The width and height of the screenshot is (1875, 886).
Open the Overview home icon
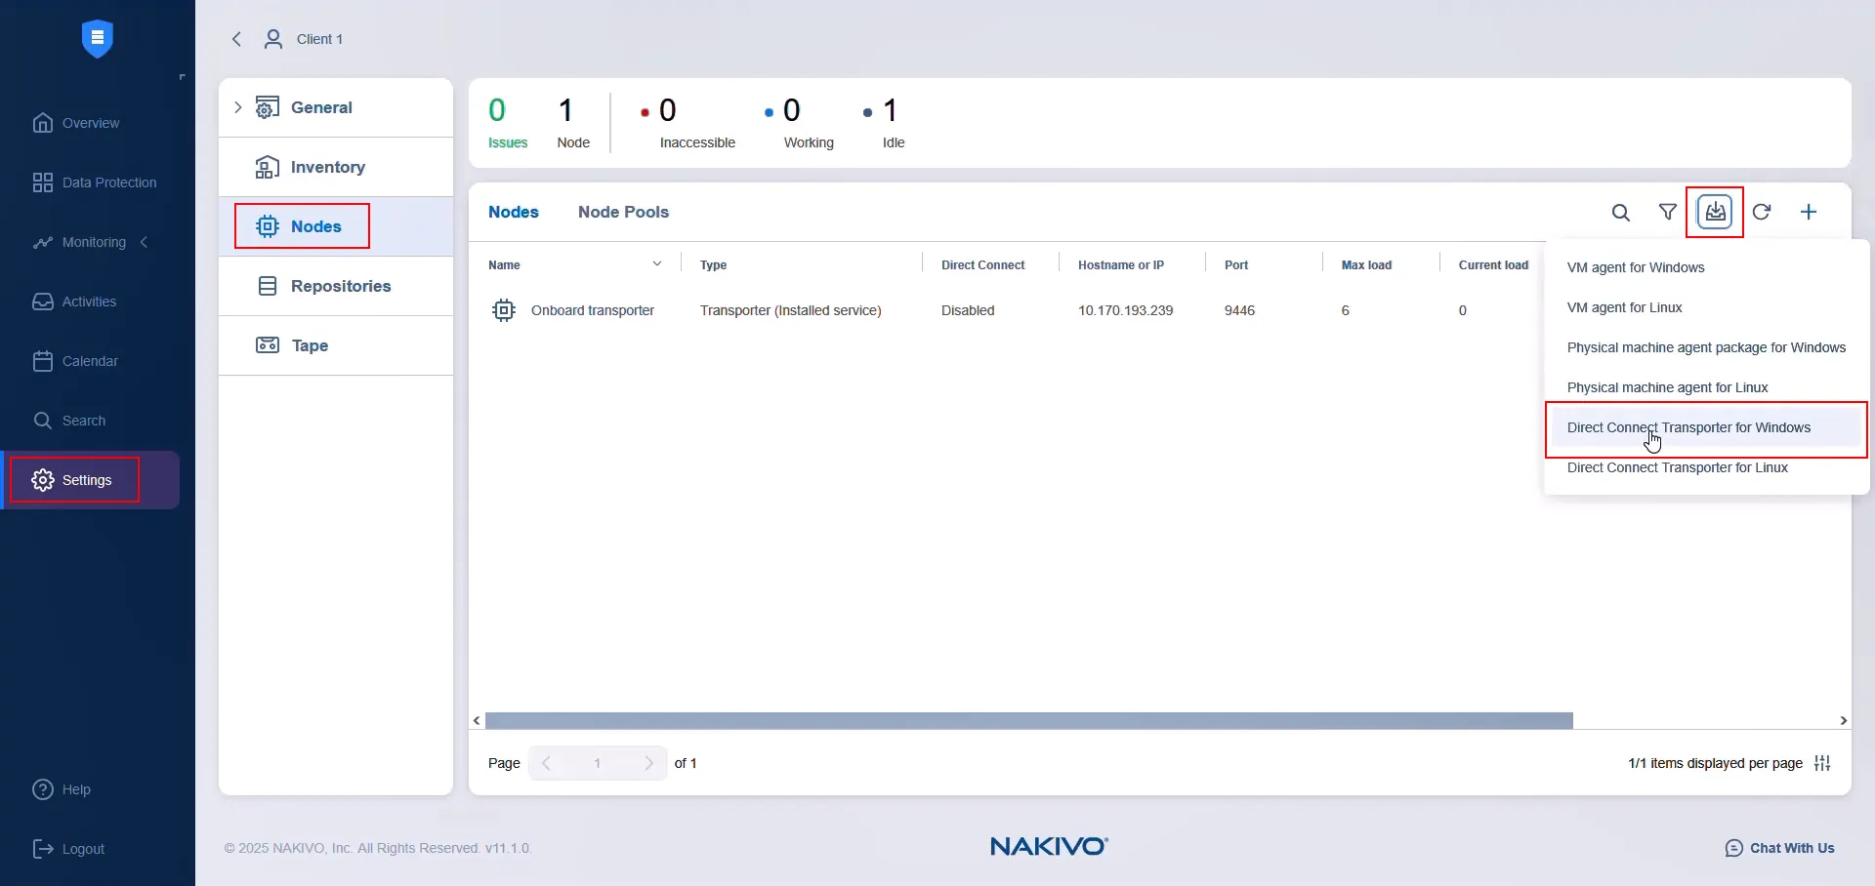point(43,123)
